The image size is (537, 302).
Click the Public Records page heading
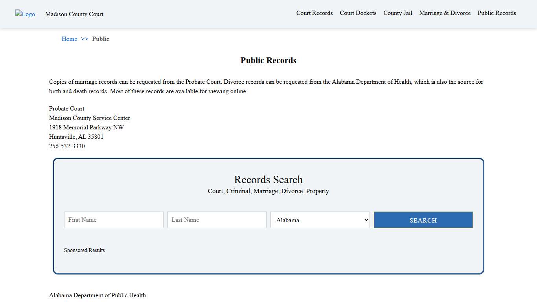click(268, 60)
